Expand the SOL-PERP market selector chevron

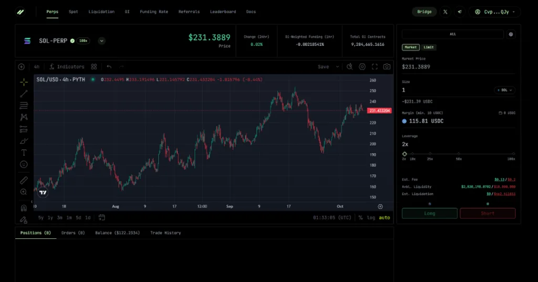tap(101, 41)
